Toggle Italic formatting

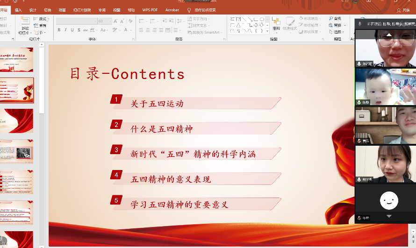(x=65, y=30)
